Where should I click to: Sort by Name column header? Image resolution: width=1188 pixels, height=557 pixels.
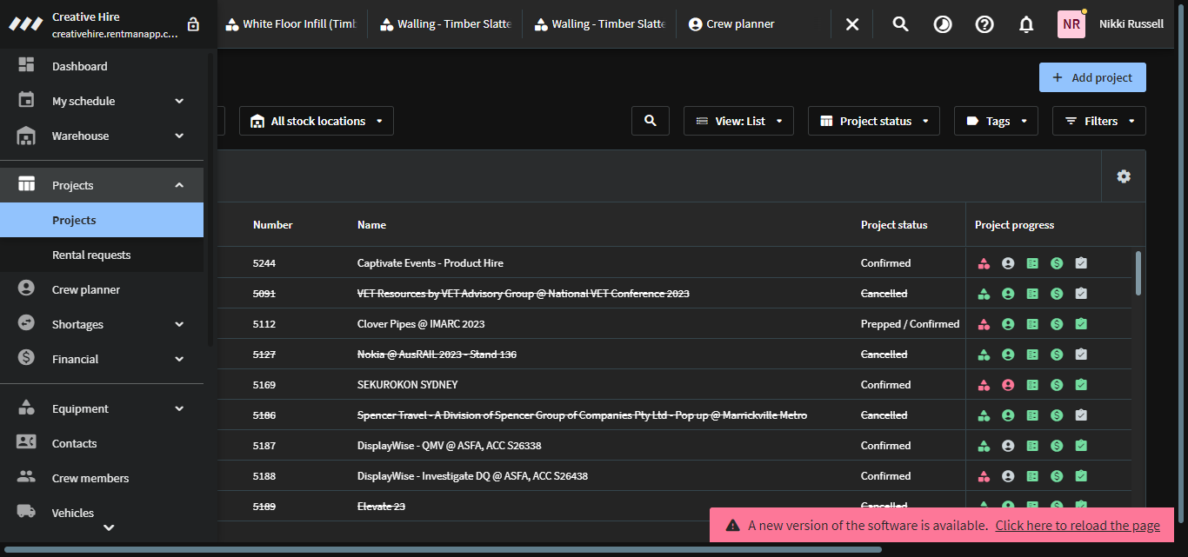click(x=371, y=225)
